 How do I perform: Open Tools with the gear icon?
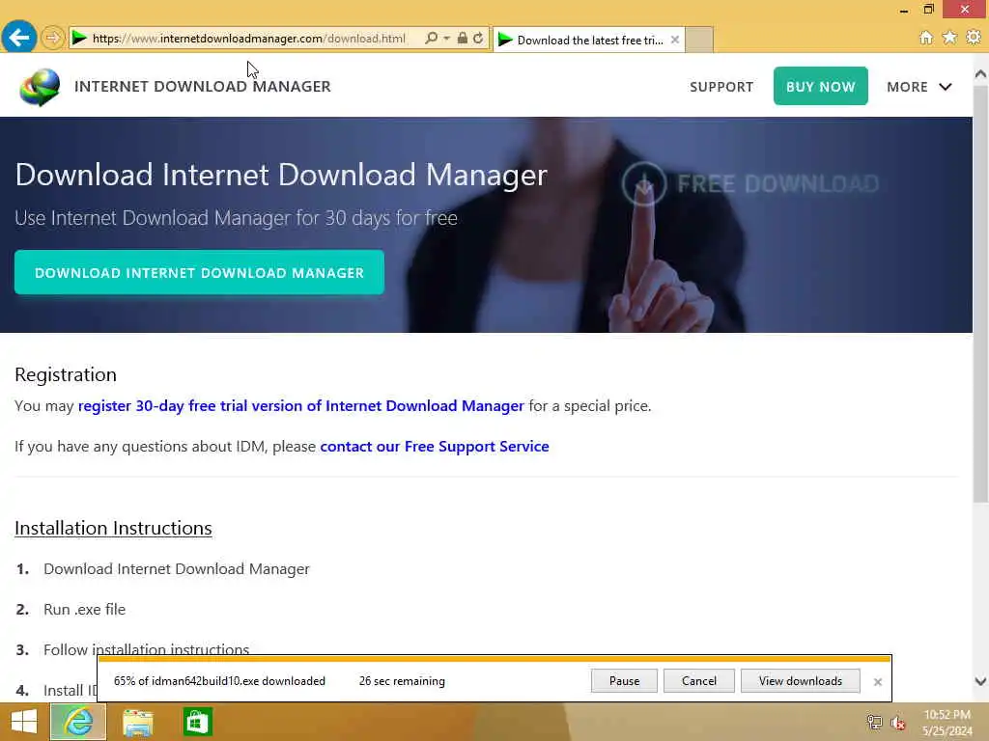tap(974, 38)
